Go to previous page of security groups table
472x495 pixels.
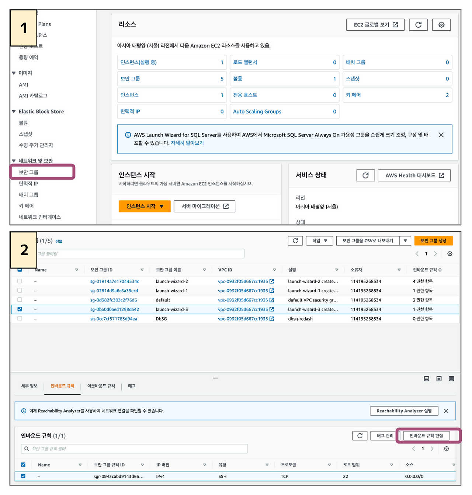(417, 254)
